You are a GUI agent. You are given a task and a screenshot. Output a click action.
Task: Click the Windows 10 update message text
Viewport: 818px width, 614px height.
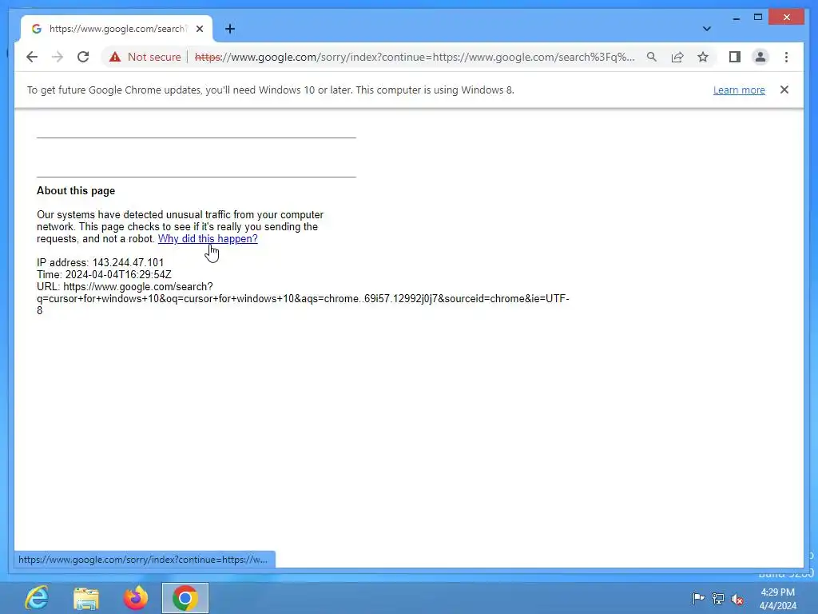(270, 90)
